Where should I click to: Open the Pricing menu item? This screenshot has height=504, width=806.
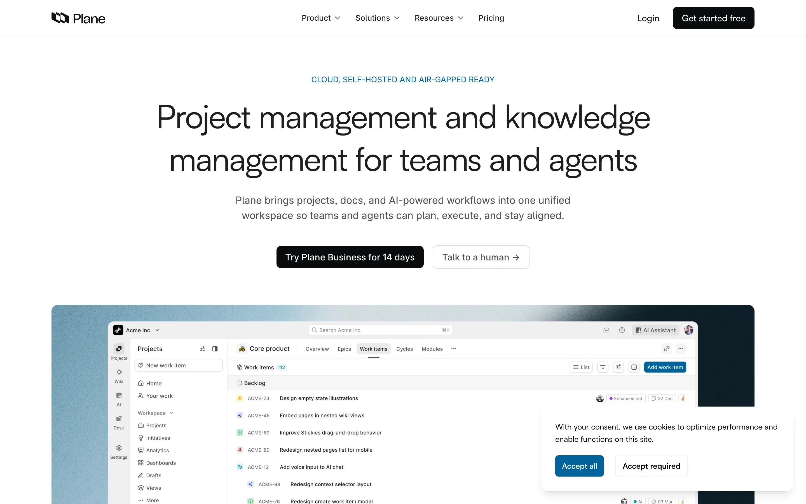click(491, 18)
